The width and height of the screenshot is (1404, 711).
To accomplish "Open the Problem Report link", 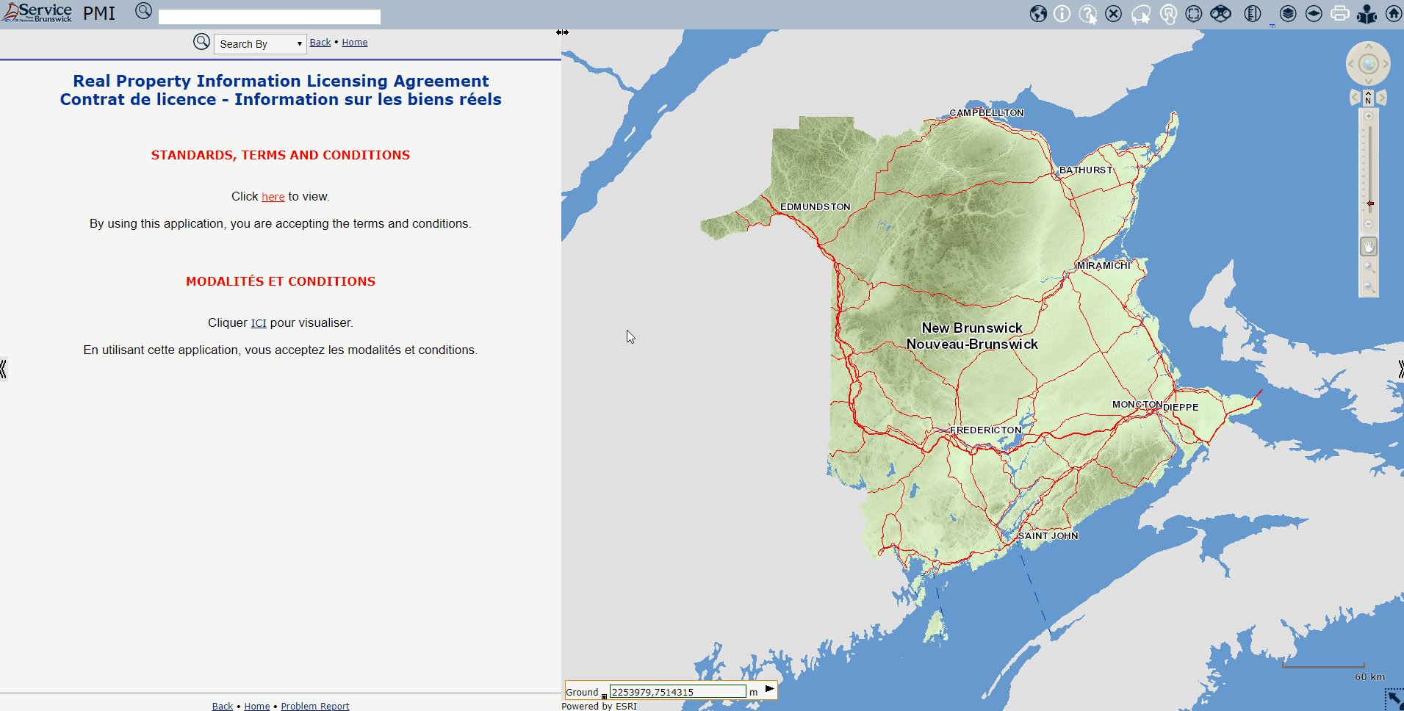I will click(x=315, y=706).
